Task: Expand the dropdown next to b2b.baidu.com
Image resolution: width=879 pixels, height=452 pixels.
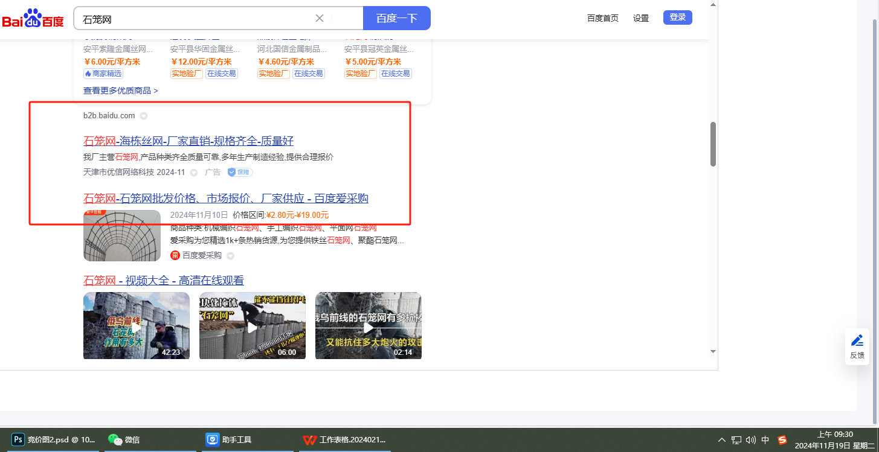Action: tap(144, 116)
